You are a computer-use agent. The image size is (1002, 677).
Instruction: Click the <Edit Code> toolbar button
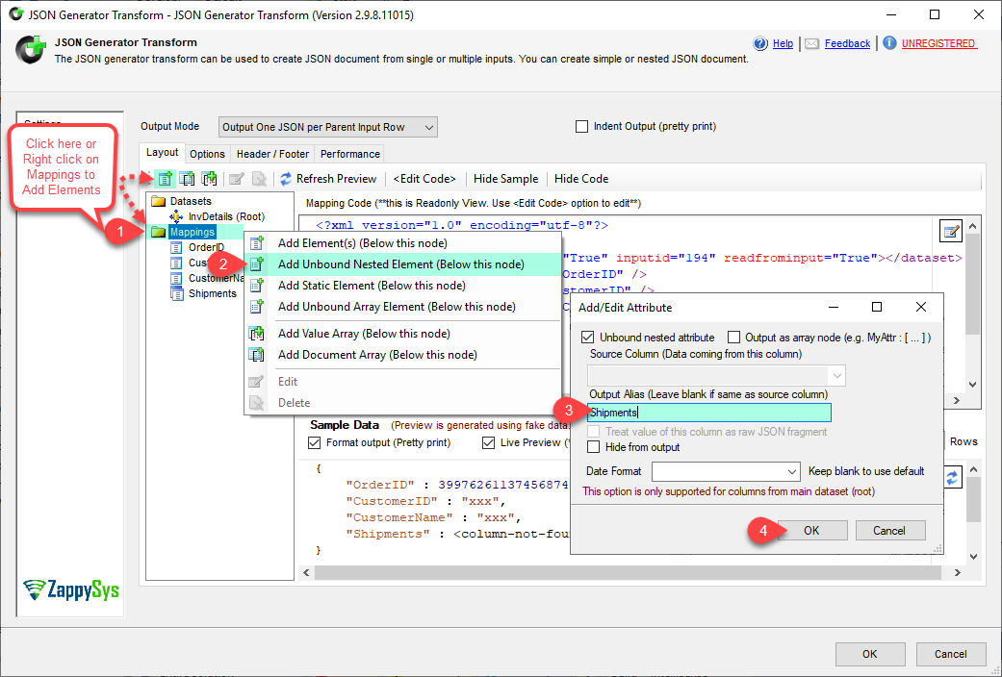click(424, 179)
